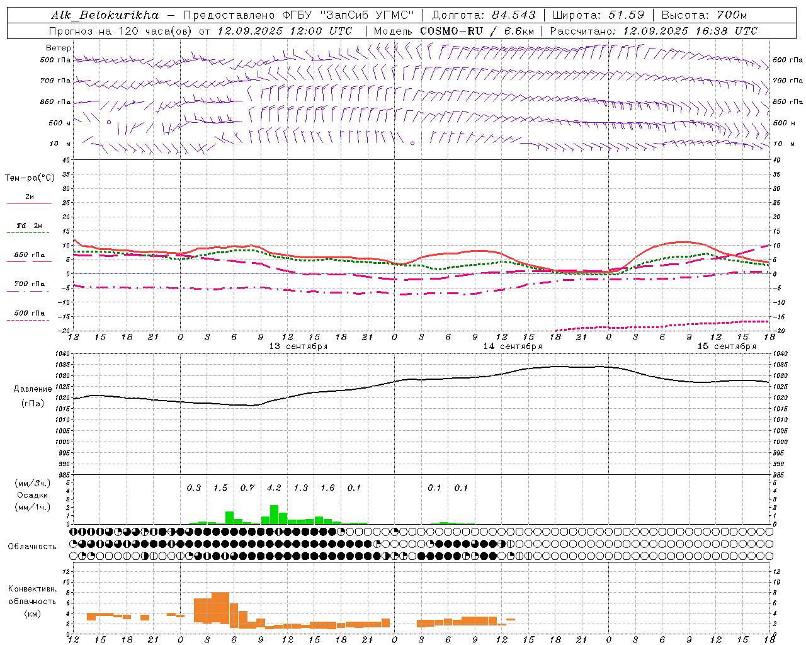Click 1040 on the left pressure axis
Viewport: 806px width, 645px height.
coord(63,354)
